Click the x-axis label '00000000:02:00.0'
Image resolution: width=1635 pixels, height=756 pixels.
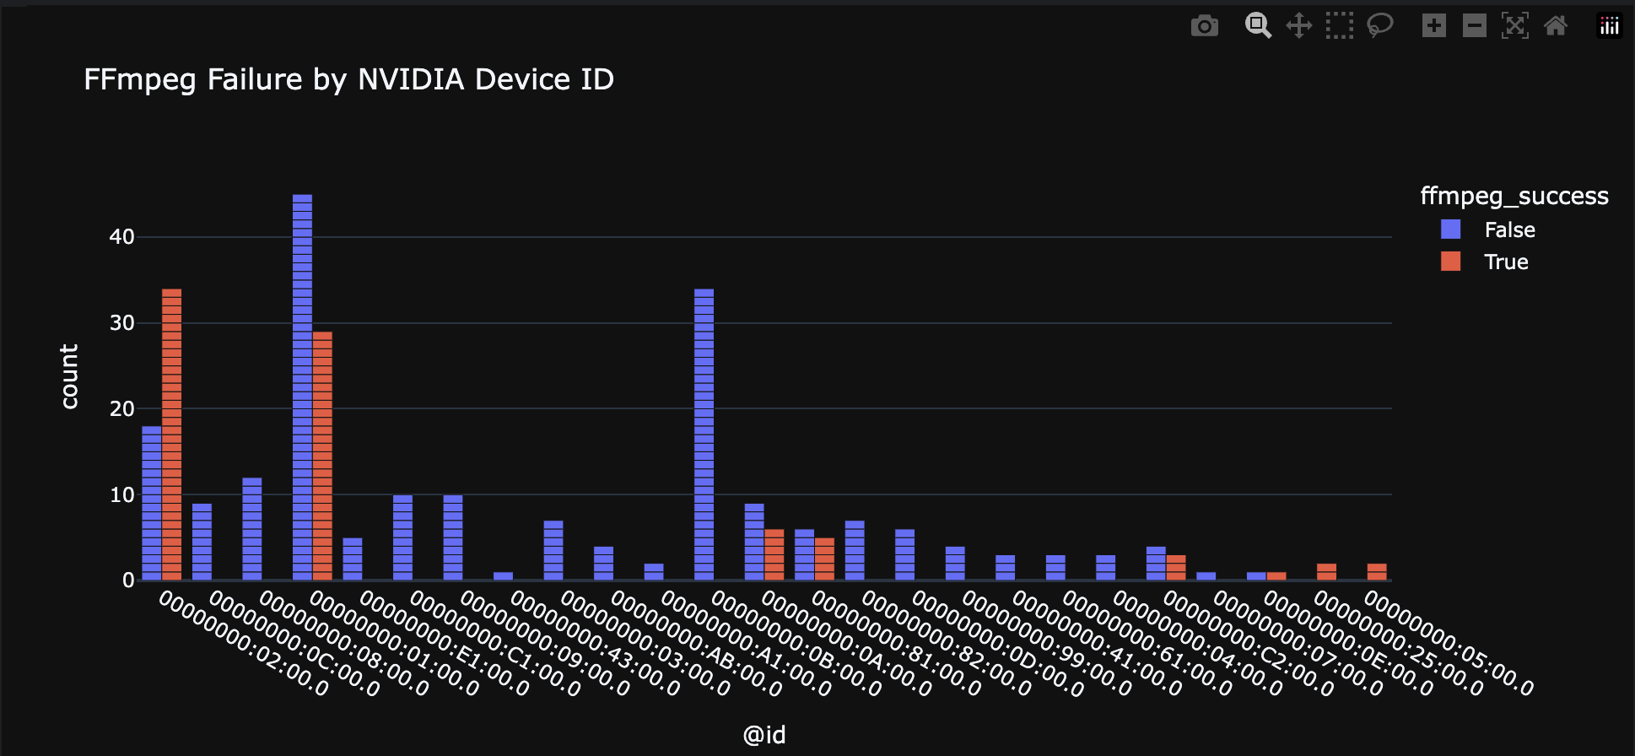[244, 643]
